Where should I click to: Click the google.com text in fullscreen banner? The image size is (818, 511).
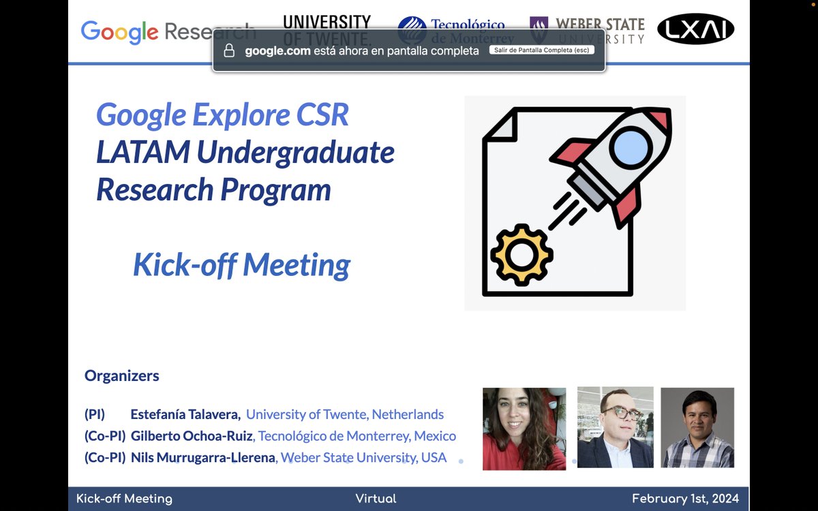277,51
